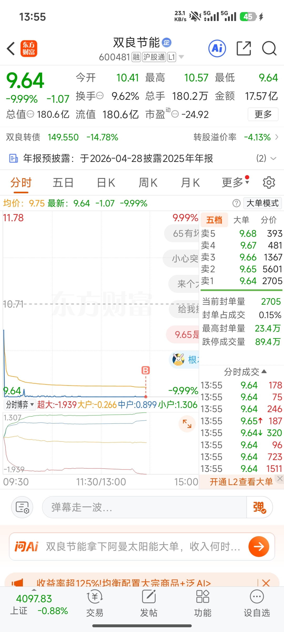Viewport: 284px width, 632px height.
Task: Tap the orange 弹 danmaku toggle
Action: pyautogui.click(x=259, y=507)
